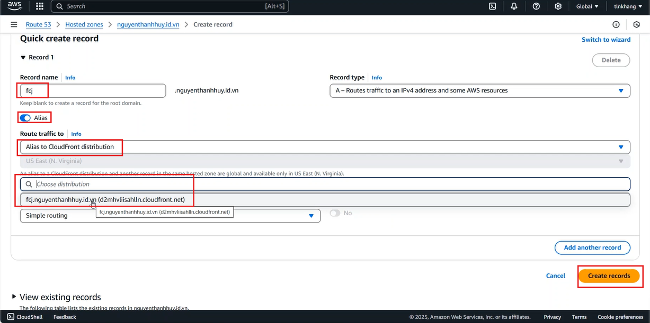Open the US East (N. Virginia) region dropdown
This screenshot has height=323, width=650.
pos(325,161)
